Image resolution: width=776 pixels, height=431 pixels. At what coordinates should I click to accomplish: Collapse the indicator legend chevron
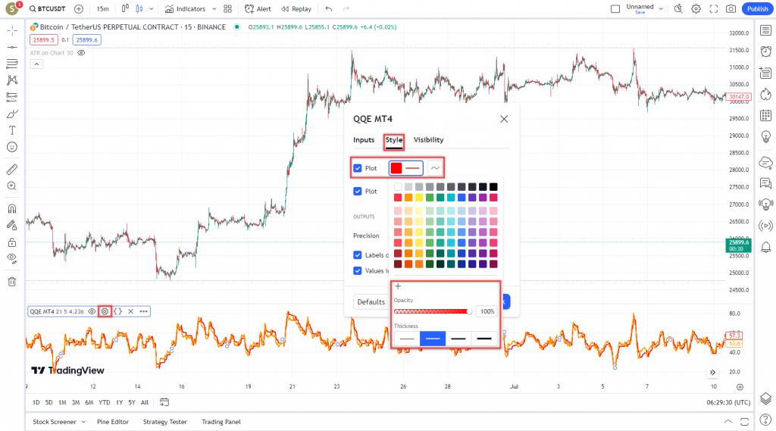pos(36,64)
